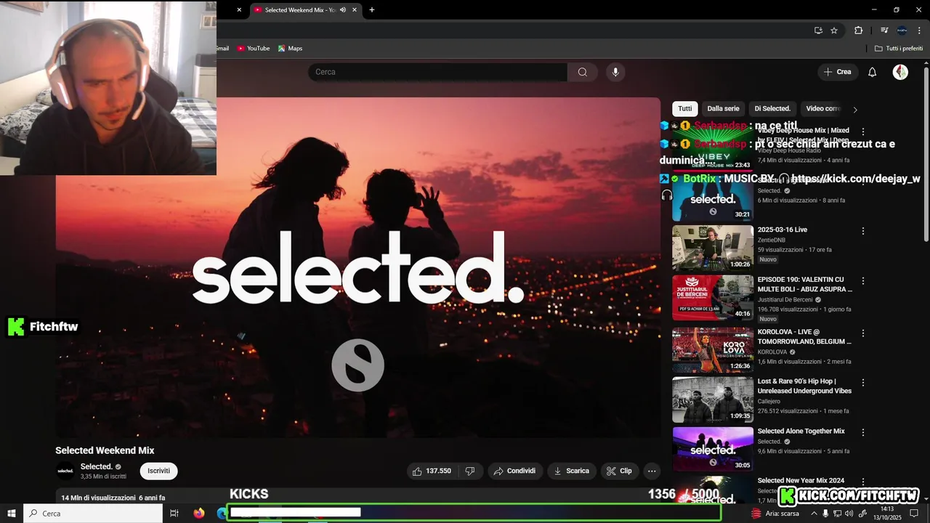Open Chrome extensions puzzle icon

(x=858, y=31)
